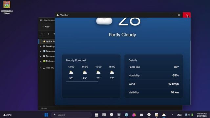Click the Visibility value 10 km
210x118 pixels.
click(x=175, y=92)
